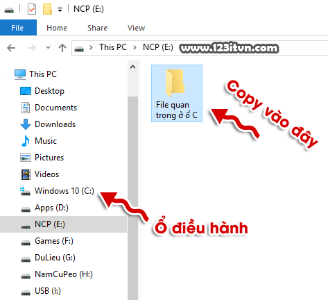Click the navigation pane scroll-up arrow
The image size is (328, 300).
click(132, 67)
